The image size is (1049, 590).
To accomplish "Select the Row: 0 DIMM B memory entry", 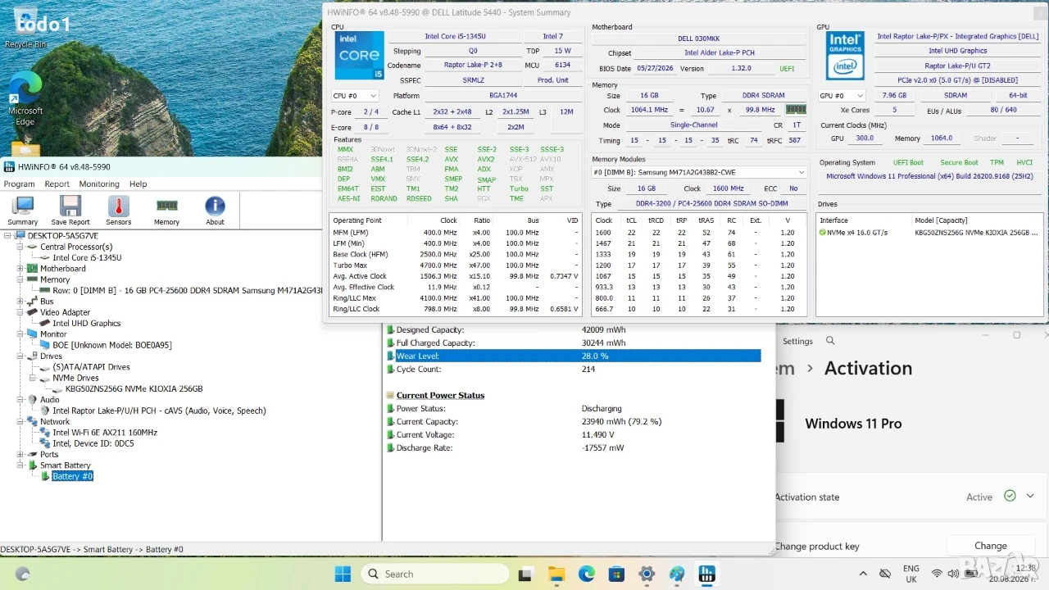I will click(188, 290).
